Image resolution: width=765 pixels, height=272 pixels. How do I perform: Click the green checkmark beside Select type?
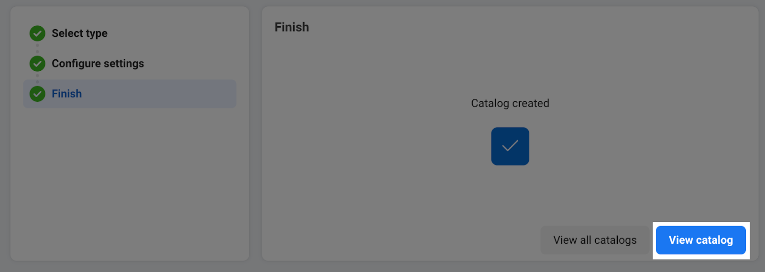[x=37, y=33]
